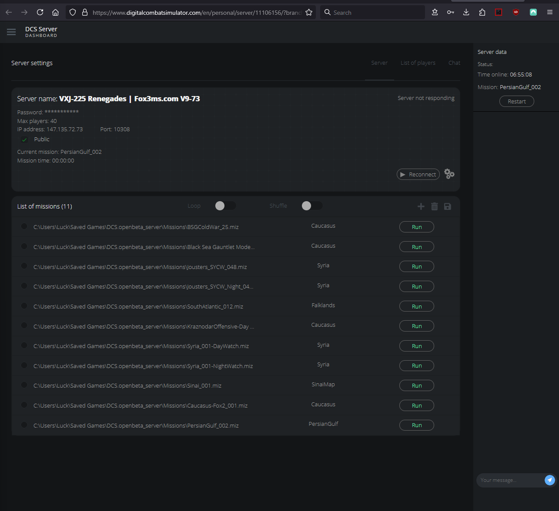Screen dimensions: 559x511
Task: Run the KraznodarOffensive-Day mission
Action: coord(417,326)
